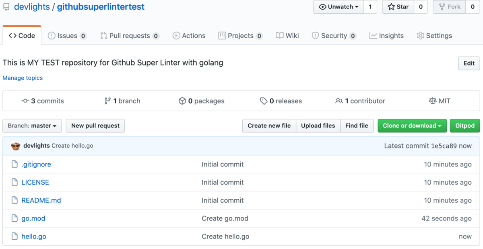Click the git branch icon beside 1 branch
Screen dimensions: 483x249
[x=107, y=101]
